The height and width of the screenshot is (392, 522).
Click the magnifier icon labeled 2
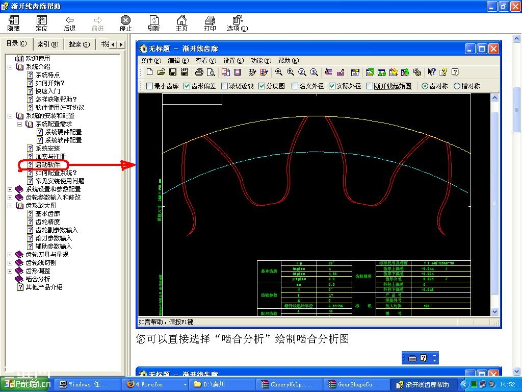point(302,72)
